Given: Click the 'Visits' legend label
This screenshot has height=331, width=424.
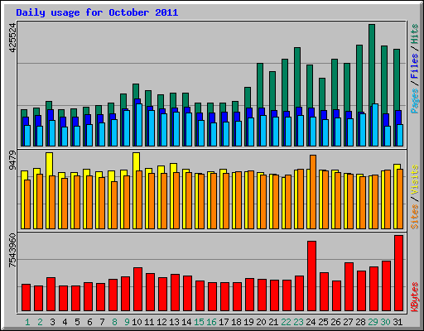Looking at the screenshot, I should point(415,180).
